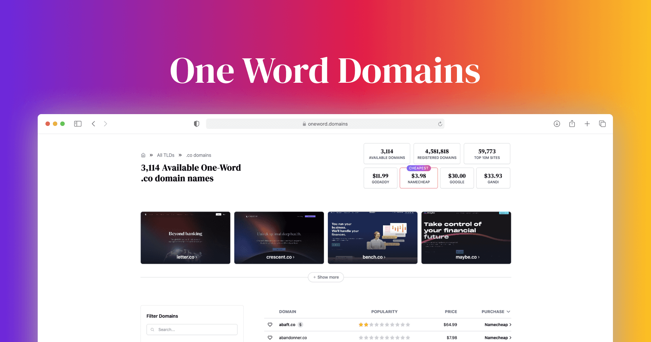The image size is (651, 342).
Task: Open the bench.co thumbnail
Action: [x=373, y=238]
